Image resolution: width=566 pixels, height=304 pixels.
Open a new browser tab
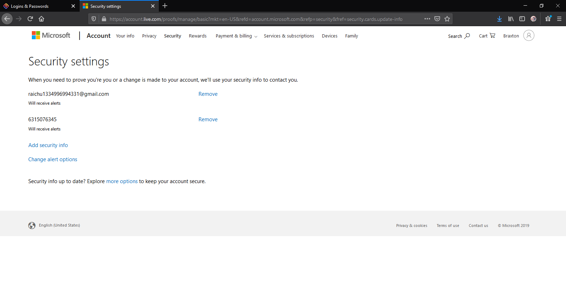click(165, 6)
